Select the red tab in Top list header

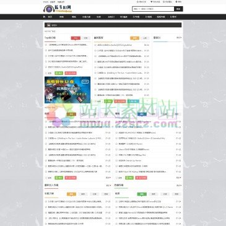(76, 38)
